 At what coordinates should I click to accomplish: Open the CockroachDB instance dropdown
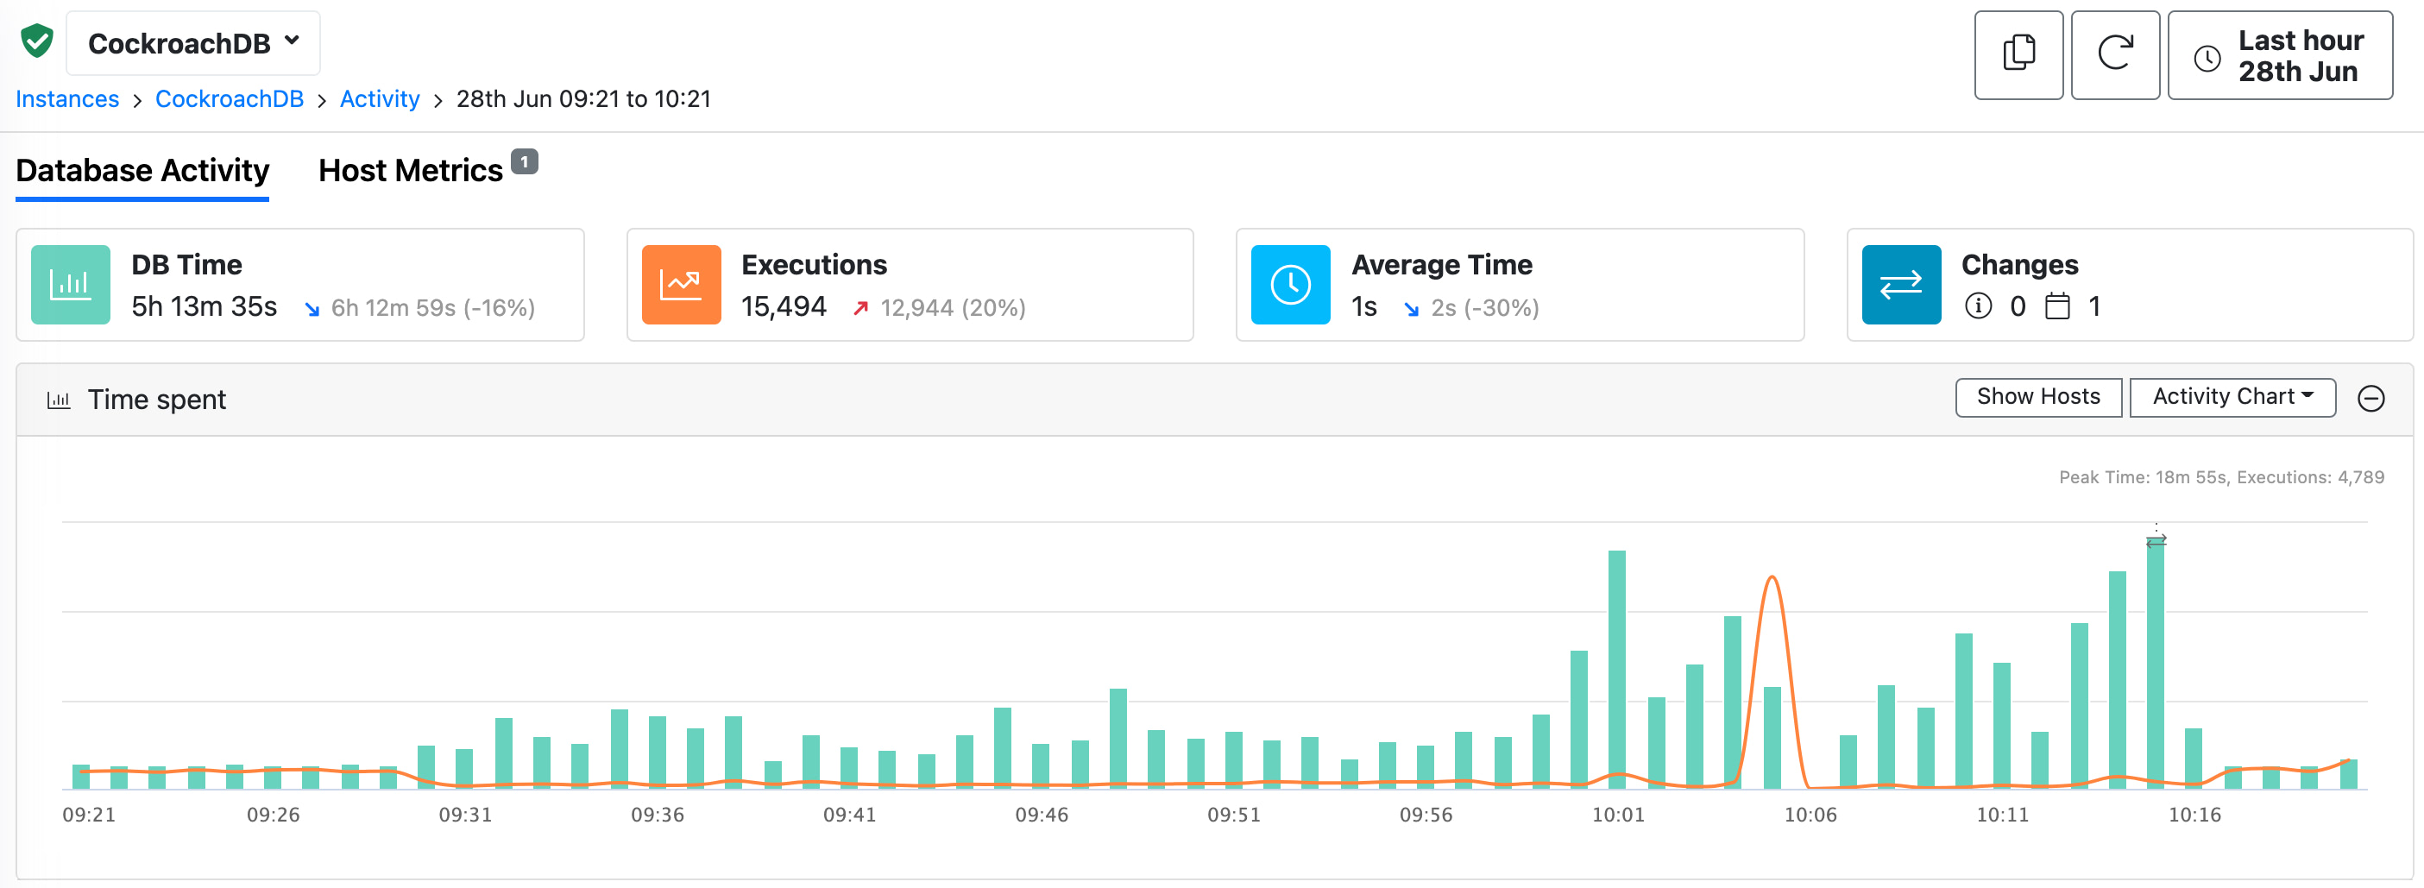pyautogui.click(x=193, y=43)
